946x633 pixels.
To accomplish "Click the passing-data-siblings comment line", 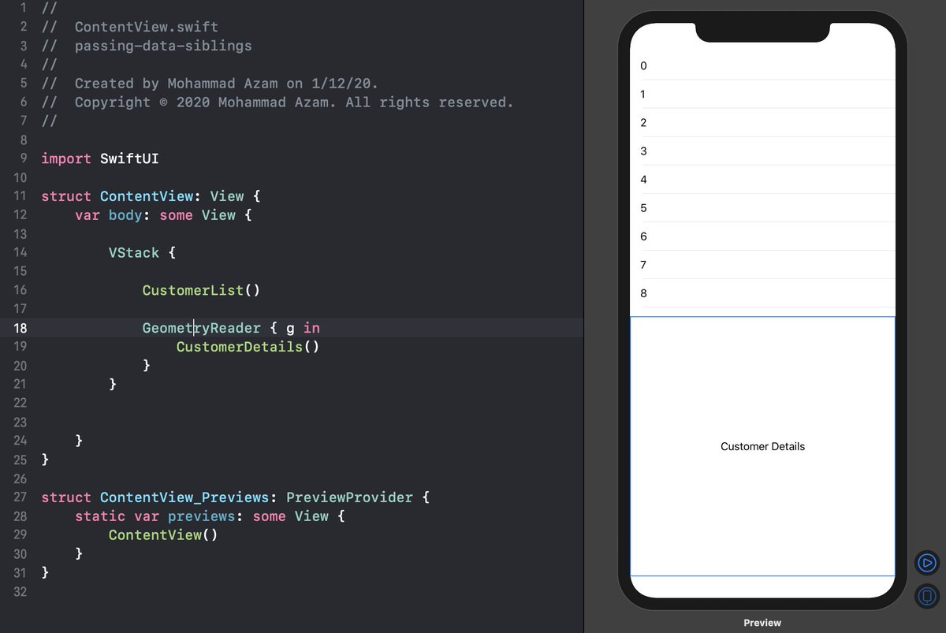I will point(147,46).
